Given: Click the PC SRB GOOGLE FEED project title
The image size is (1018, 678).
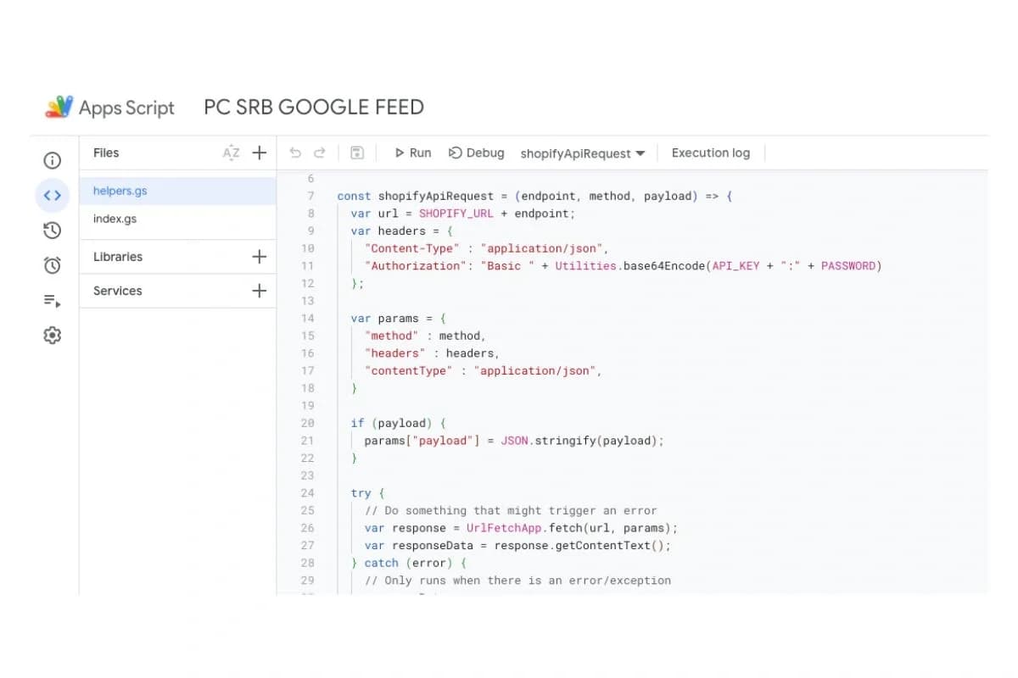Looking at the screenshot, I should click(x=314, y=108).
